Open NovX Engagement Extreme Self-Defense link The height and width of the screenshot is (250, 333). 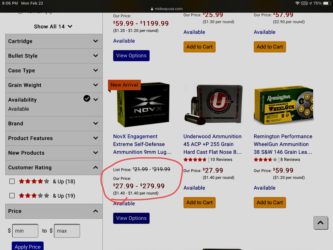142,144
